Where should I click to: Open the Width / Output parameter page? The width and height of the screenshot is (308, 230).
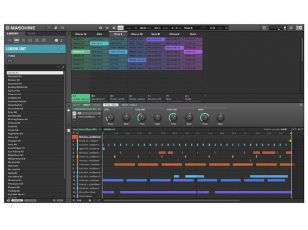tap(130, 105)
